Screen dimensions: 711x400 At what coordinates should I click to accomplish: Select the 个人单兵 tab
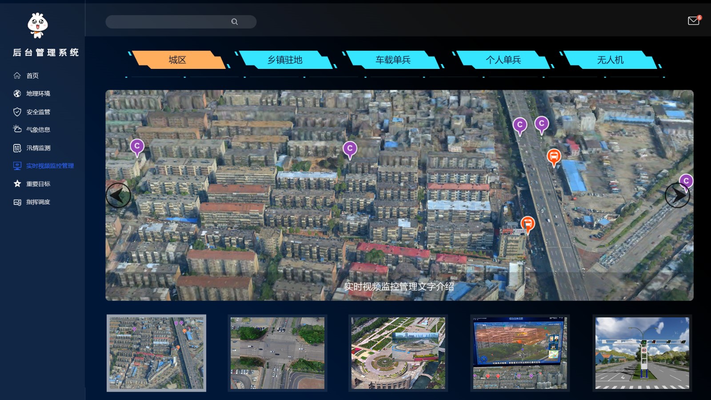tap(503, 60)
